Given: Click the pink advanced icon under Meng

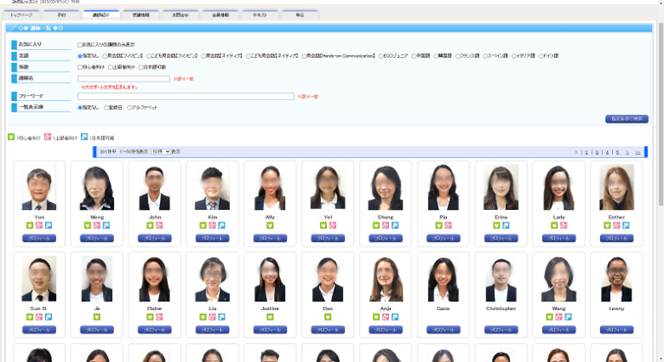Looking at the screenshot, I should [97, 225].
